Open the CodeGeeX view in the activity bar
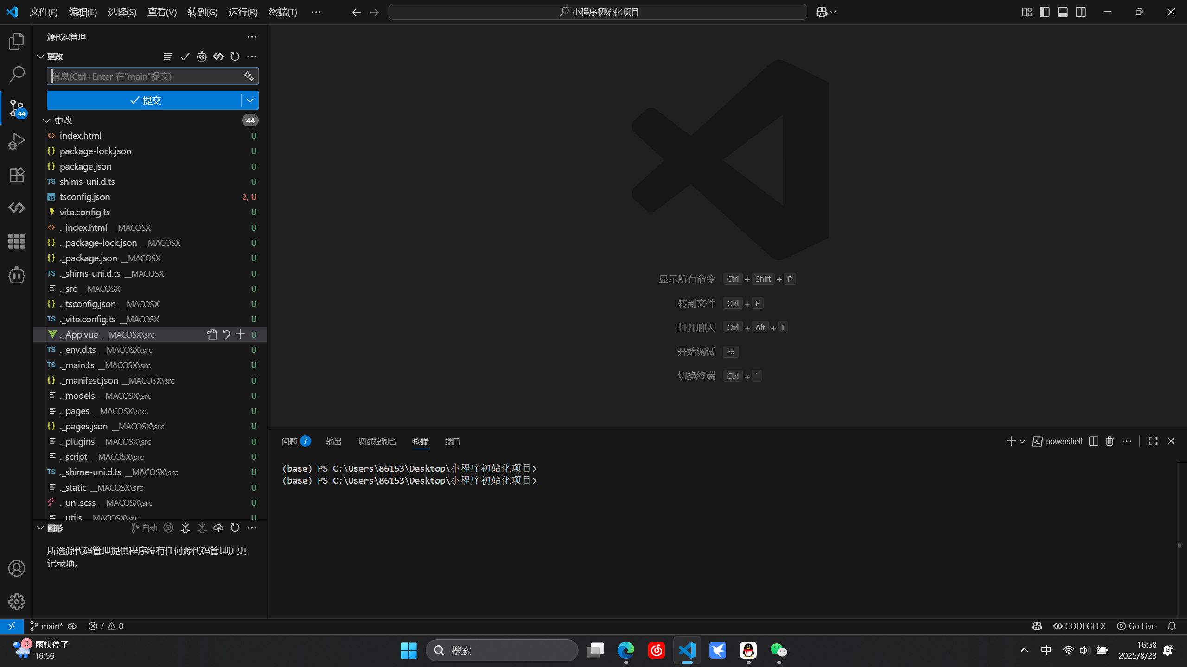 point(17,208)
